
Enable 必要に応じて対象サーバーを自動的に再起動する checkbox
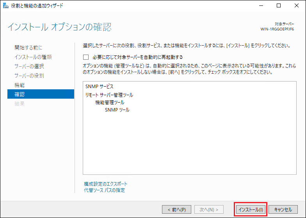(x=86, y=57)
